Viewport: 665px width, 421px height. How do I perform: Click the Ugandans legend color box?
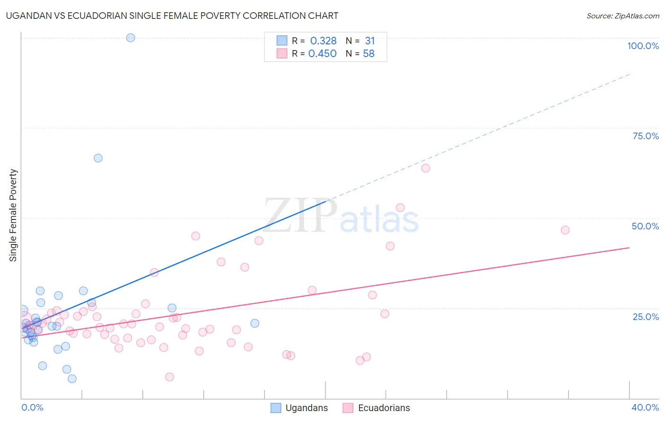click(x=276, y=408)
